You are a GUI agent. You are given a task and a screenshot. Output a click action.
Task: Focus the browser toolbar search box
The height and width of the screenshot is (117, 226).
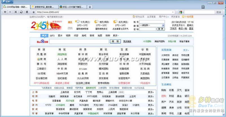click(199, 12)
